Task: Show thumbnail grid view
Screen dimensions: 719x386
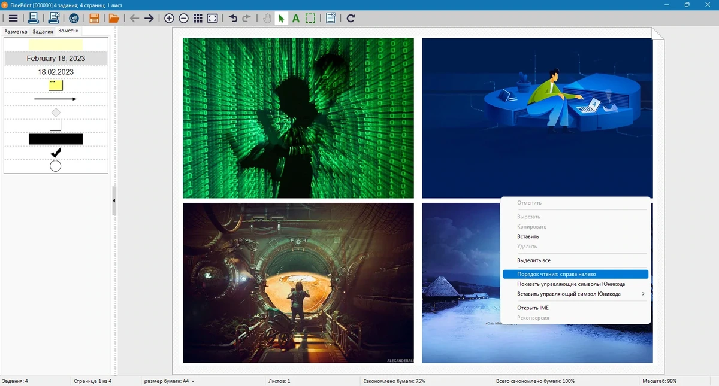Action: pos(198,18)
